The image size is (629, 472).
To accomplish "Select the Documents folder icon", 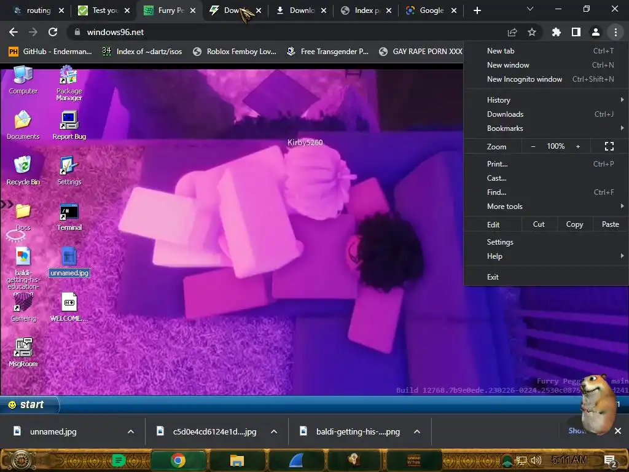I will pos(23,125).
